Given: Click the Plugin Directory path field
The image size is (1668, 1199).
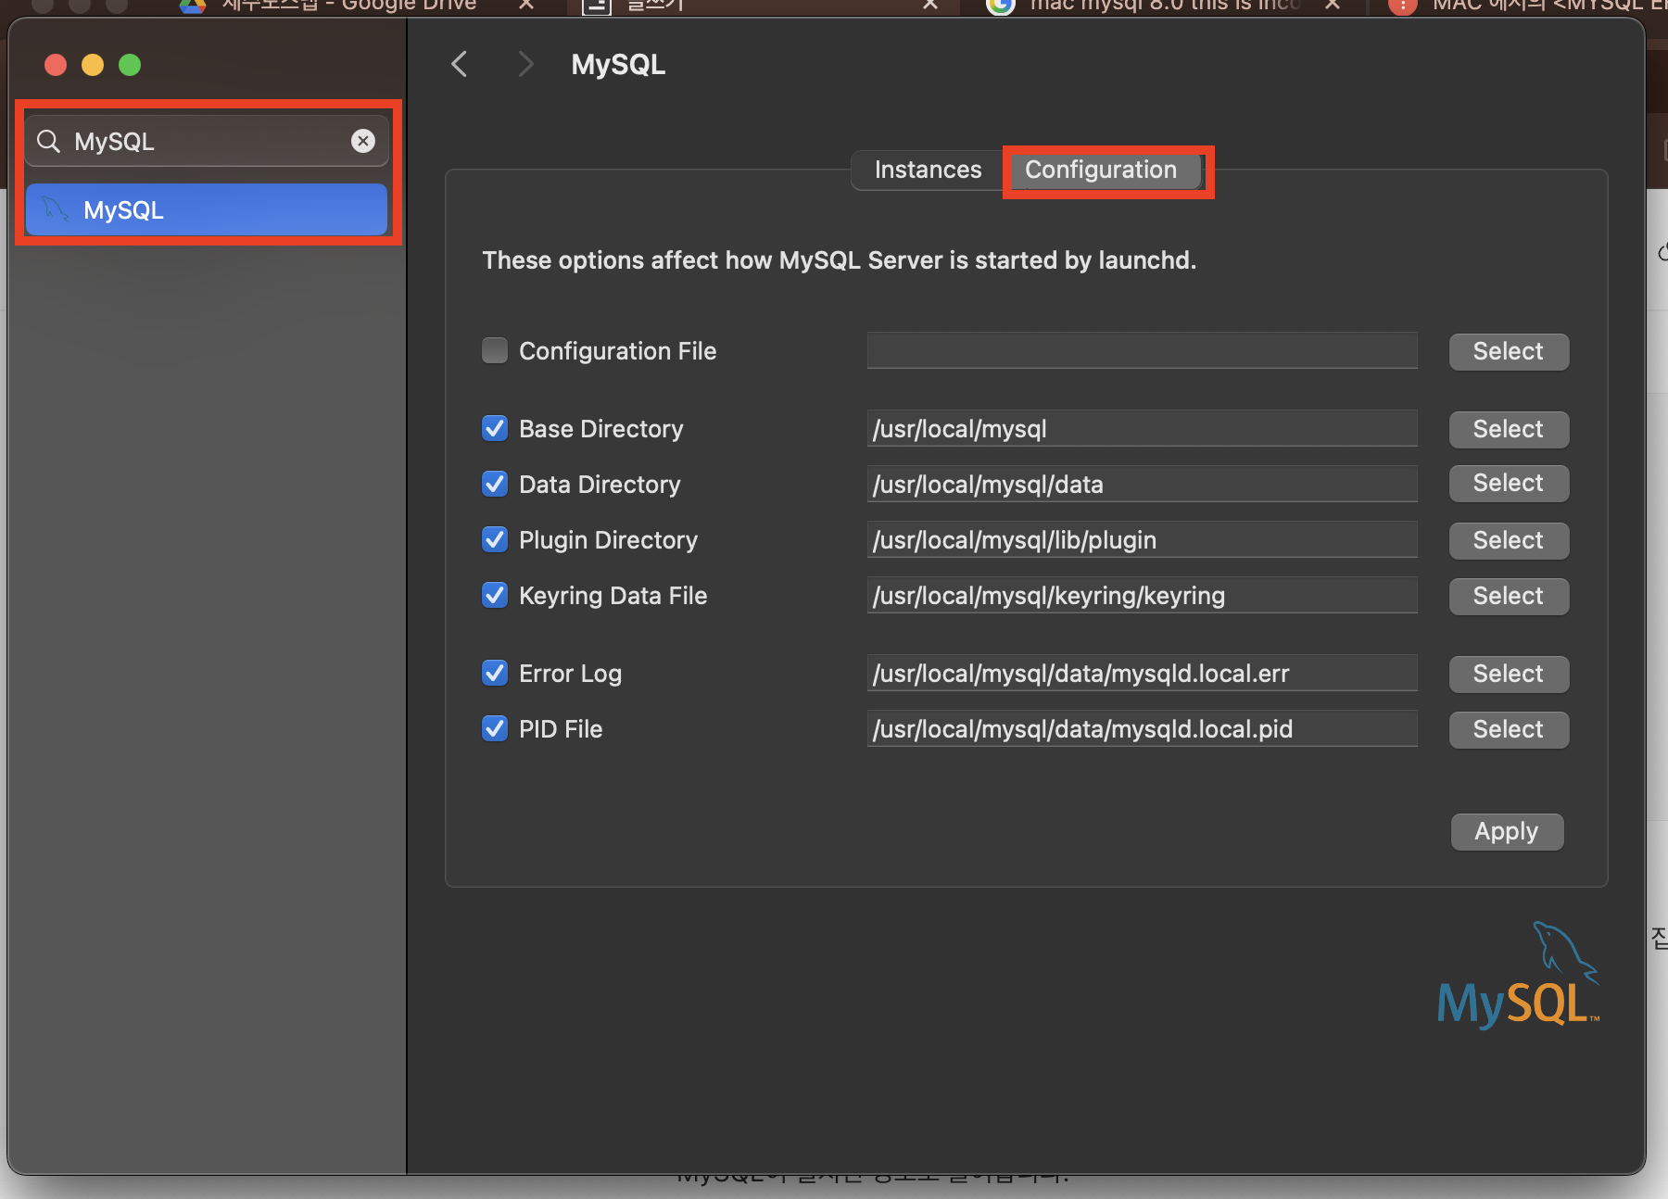Looking at the screenshot, I should pos(1142,539).
